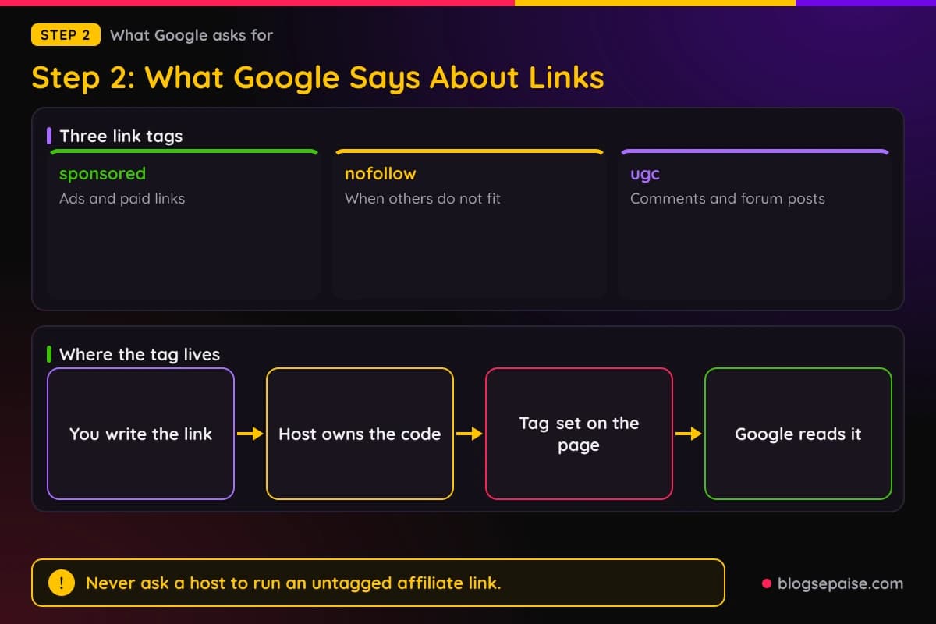Click the red dot beside blogsepaise.com

point(766,583)
